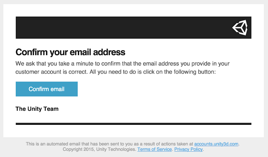Click the words 'provide in your' in body
This screenshot has height=157, width=268.
210,63
